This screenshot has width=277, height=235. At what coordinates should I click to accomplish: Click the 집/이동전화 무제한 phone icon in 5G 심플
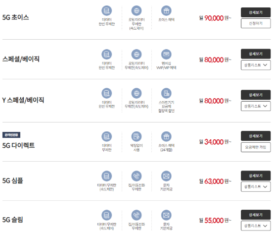tap(137, 176)
